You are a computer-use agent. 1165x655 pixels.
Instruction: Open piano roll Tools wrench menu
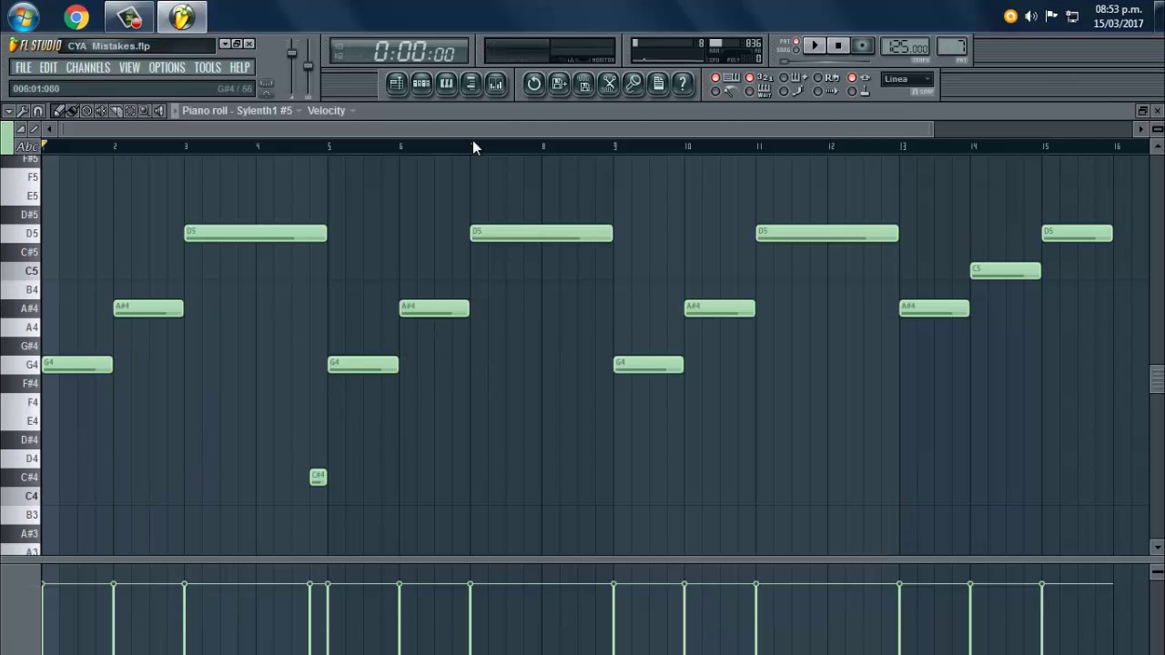click(23, 111)
